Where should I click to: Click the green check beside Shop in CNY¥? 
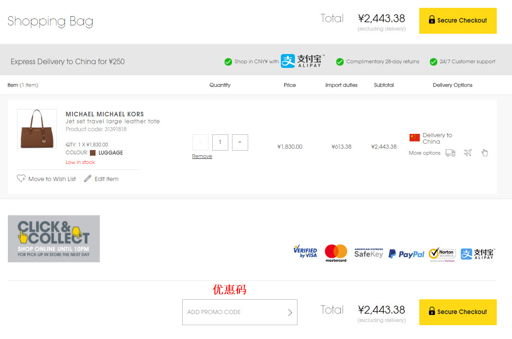[228, 62]
